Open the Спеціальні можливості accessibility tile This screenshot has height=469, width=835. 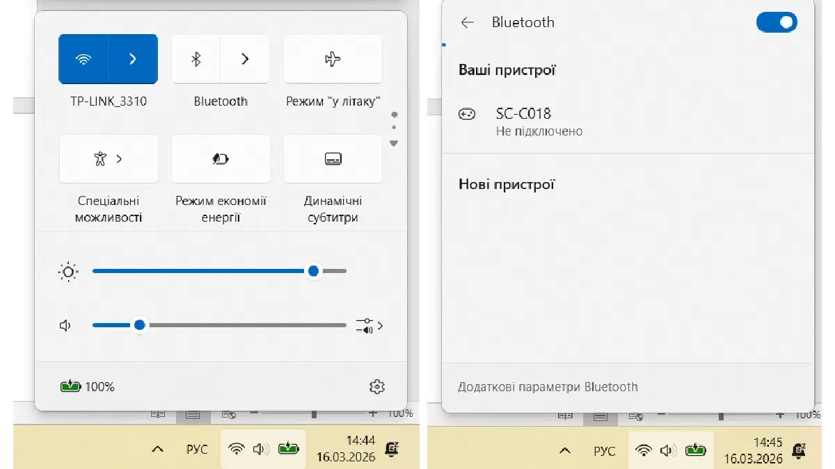[109, 159]
